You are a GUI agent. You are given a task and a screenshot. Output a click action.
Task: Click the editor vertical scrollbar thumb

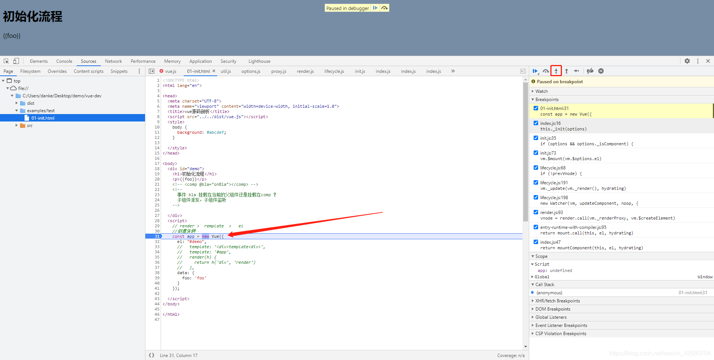[x=525, y=152]
